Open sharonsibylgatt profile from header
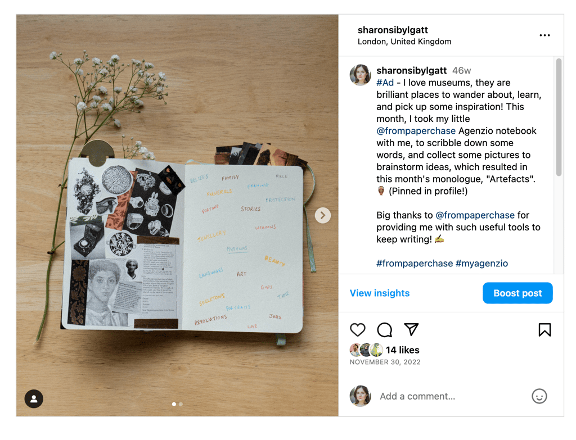Screen dimensions: 576x440 click(393, 30)
